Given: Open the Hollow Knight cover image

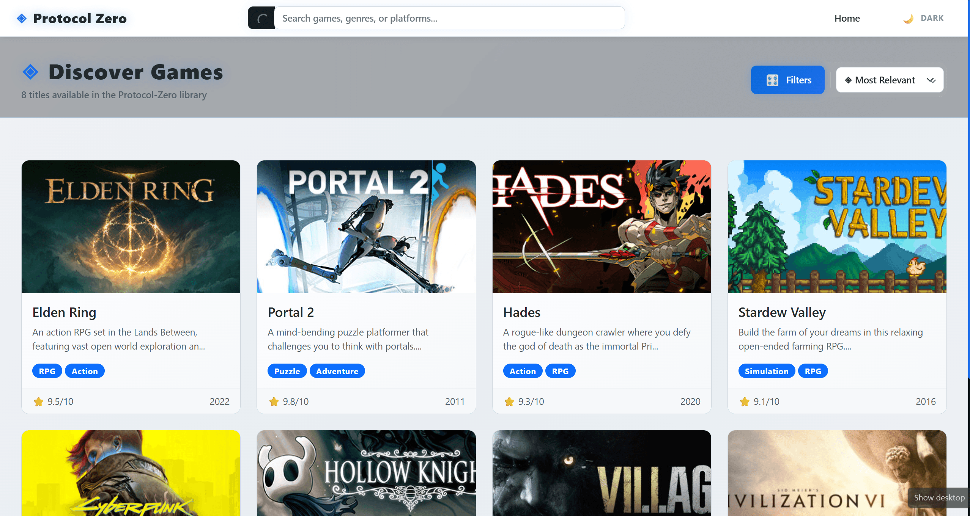Looking at the screenshot, I should 366,473.
